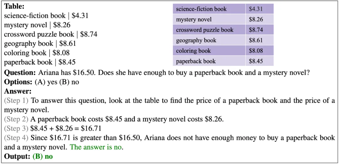
Task: Click the mystery novel table row
Action: (x=223, y=19)
